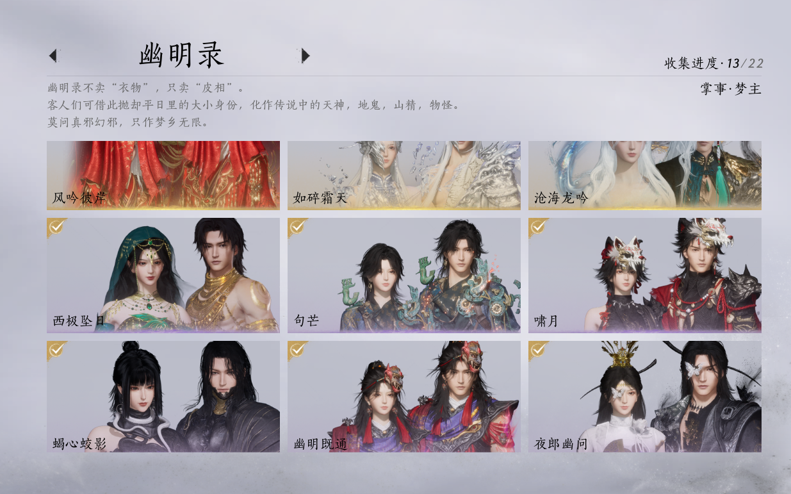
Task: Click checkmark badge on 啸月 card
Action: tap(537, 226)
